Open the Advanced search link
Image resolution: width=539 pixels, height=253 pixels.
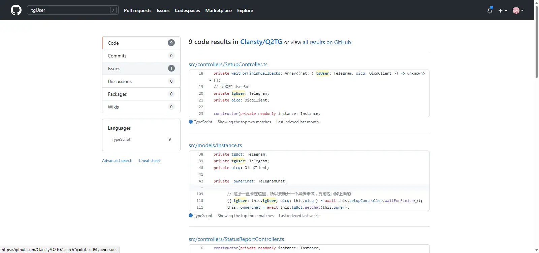click(x=117, y=161)
